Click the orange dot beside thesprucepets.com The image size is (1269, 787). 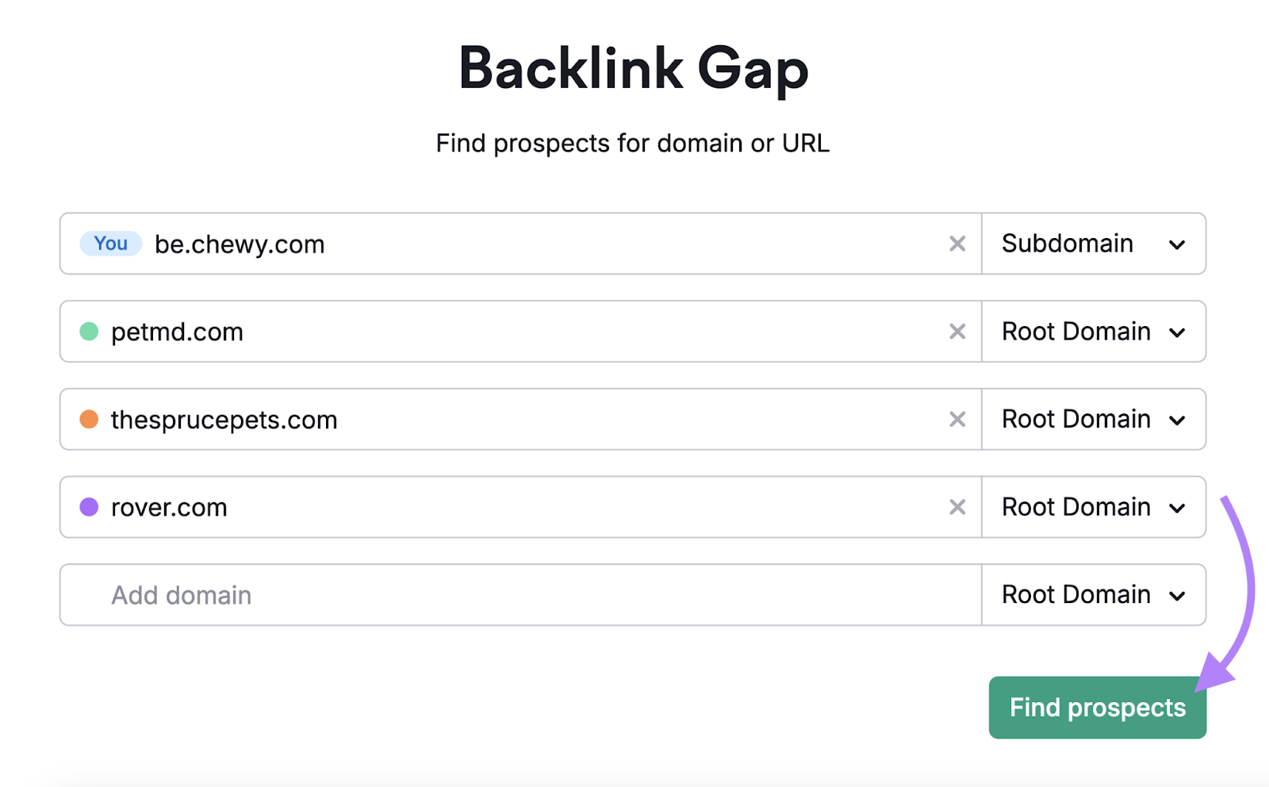(x=90, y=420)
